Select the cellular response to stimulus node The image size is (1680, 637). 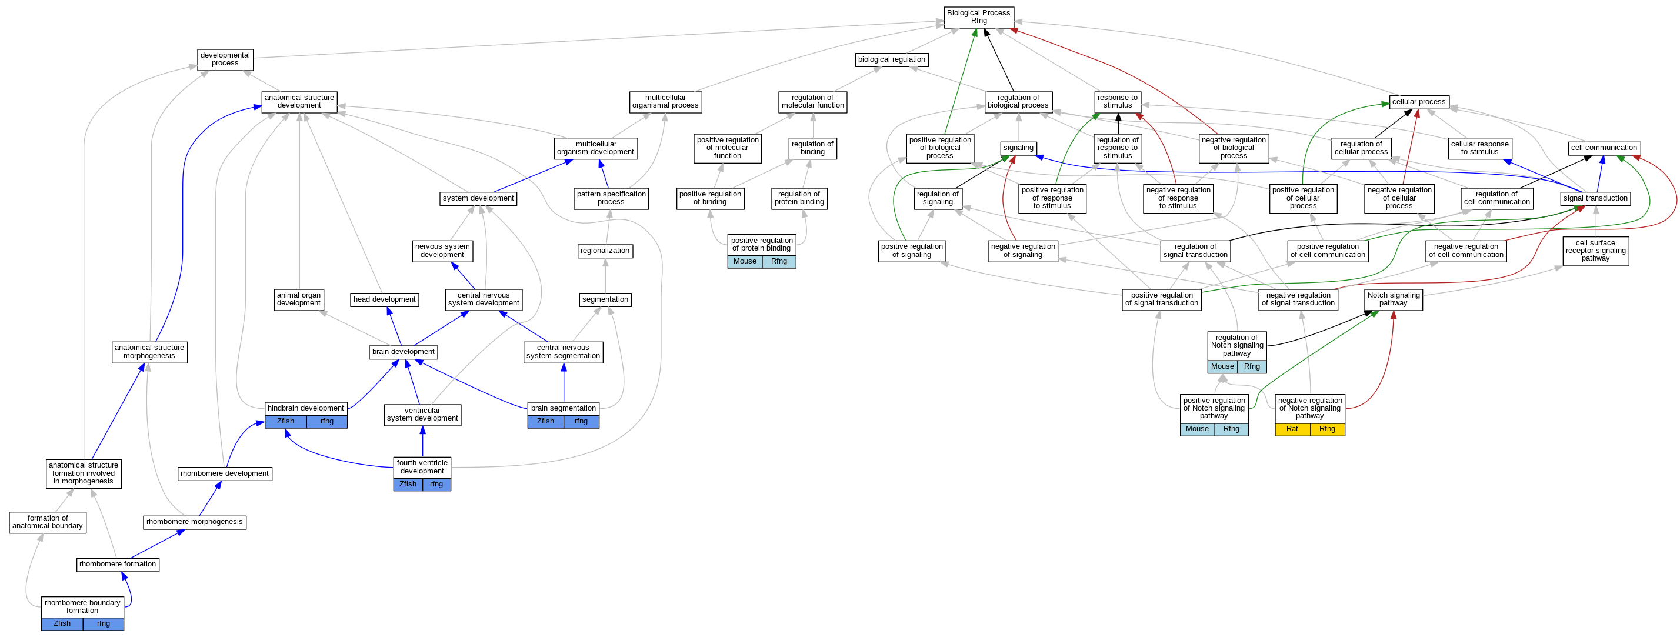[1480, 148]
